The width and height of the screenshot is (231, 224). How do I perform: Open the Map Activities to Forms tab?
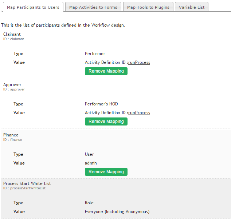93,7
